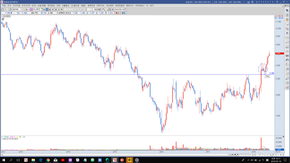Select the 120 interval button
This screenshot has height=163, width=290.
point(85,10)
